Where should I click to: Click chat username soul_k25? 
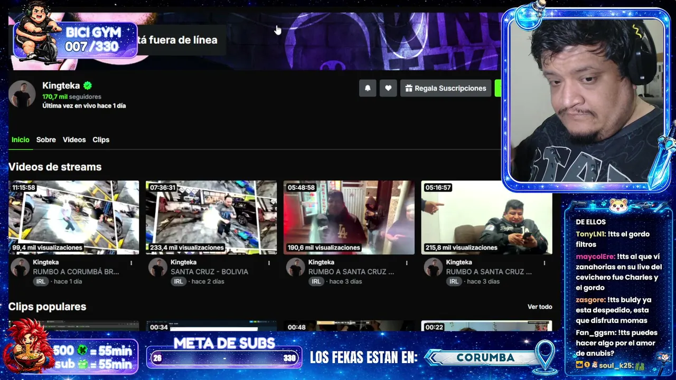click(615, 365)
